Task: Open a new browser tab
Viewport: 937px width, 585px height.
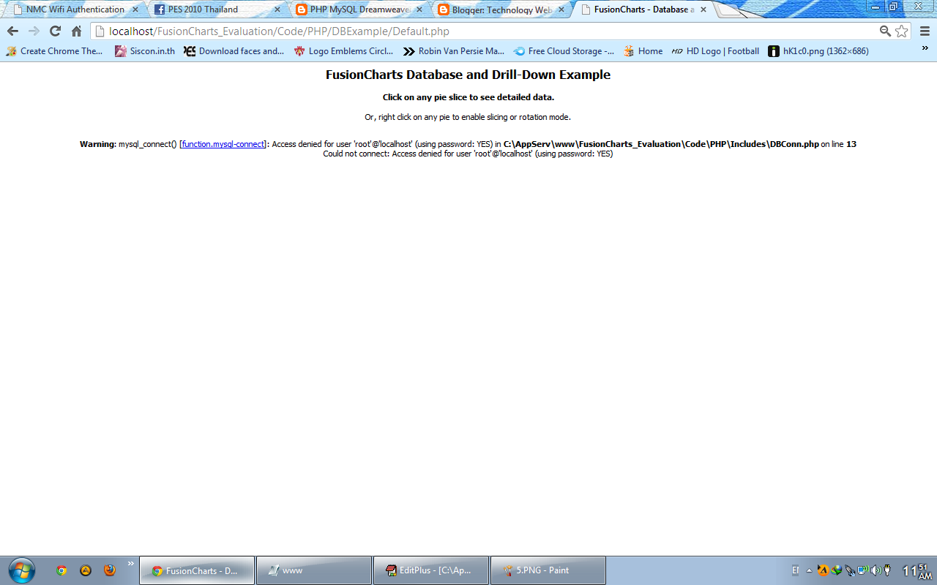Action: [731, 10]
